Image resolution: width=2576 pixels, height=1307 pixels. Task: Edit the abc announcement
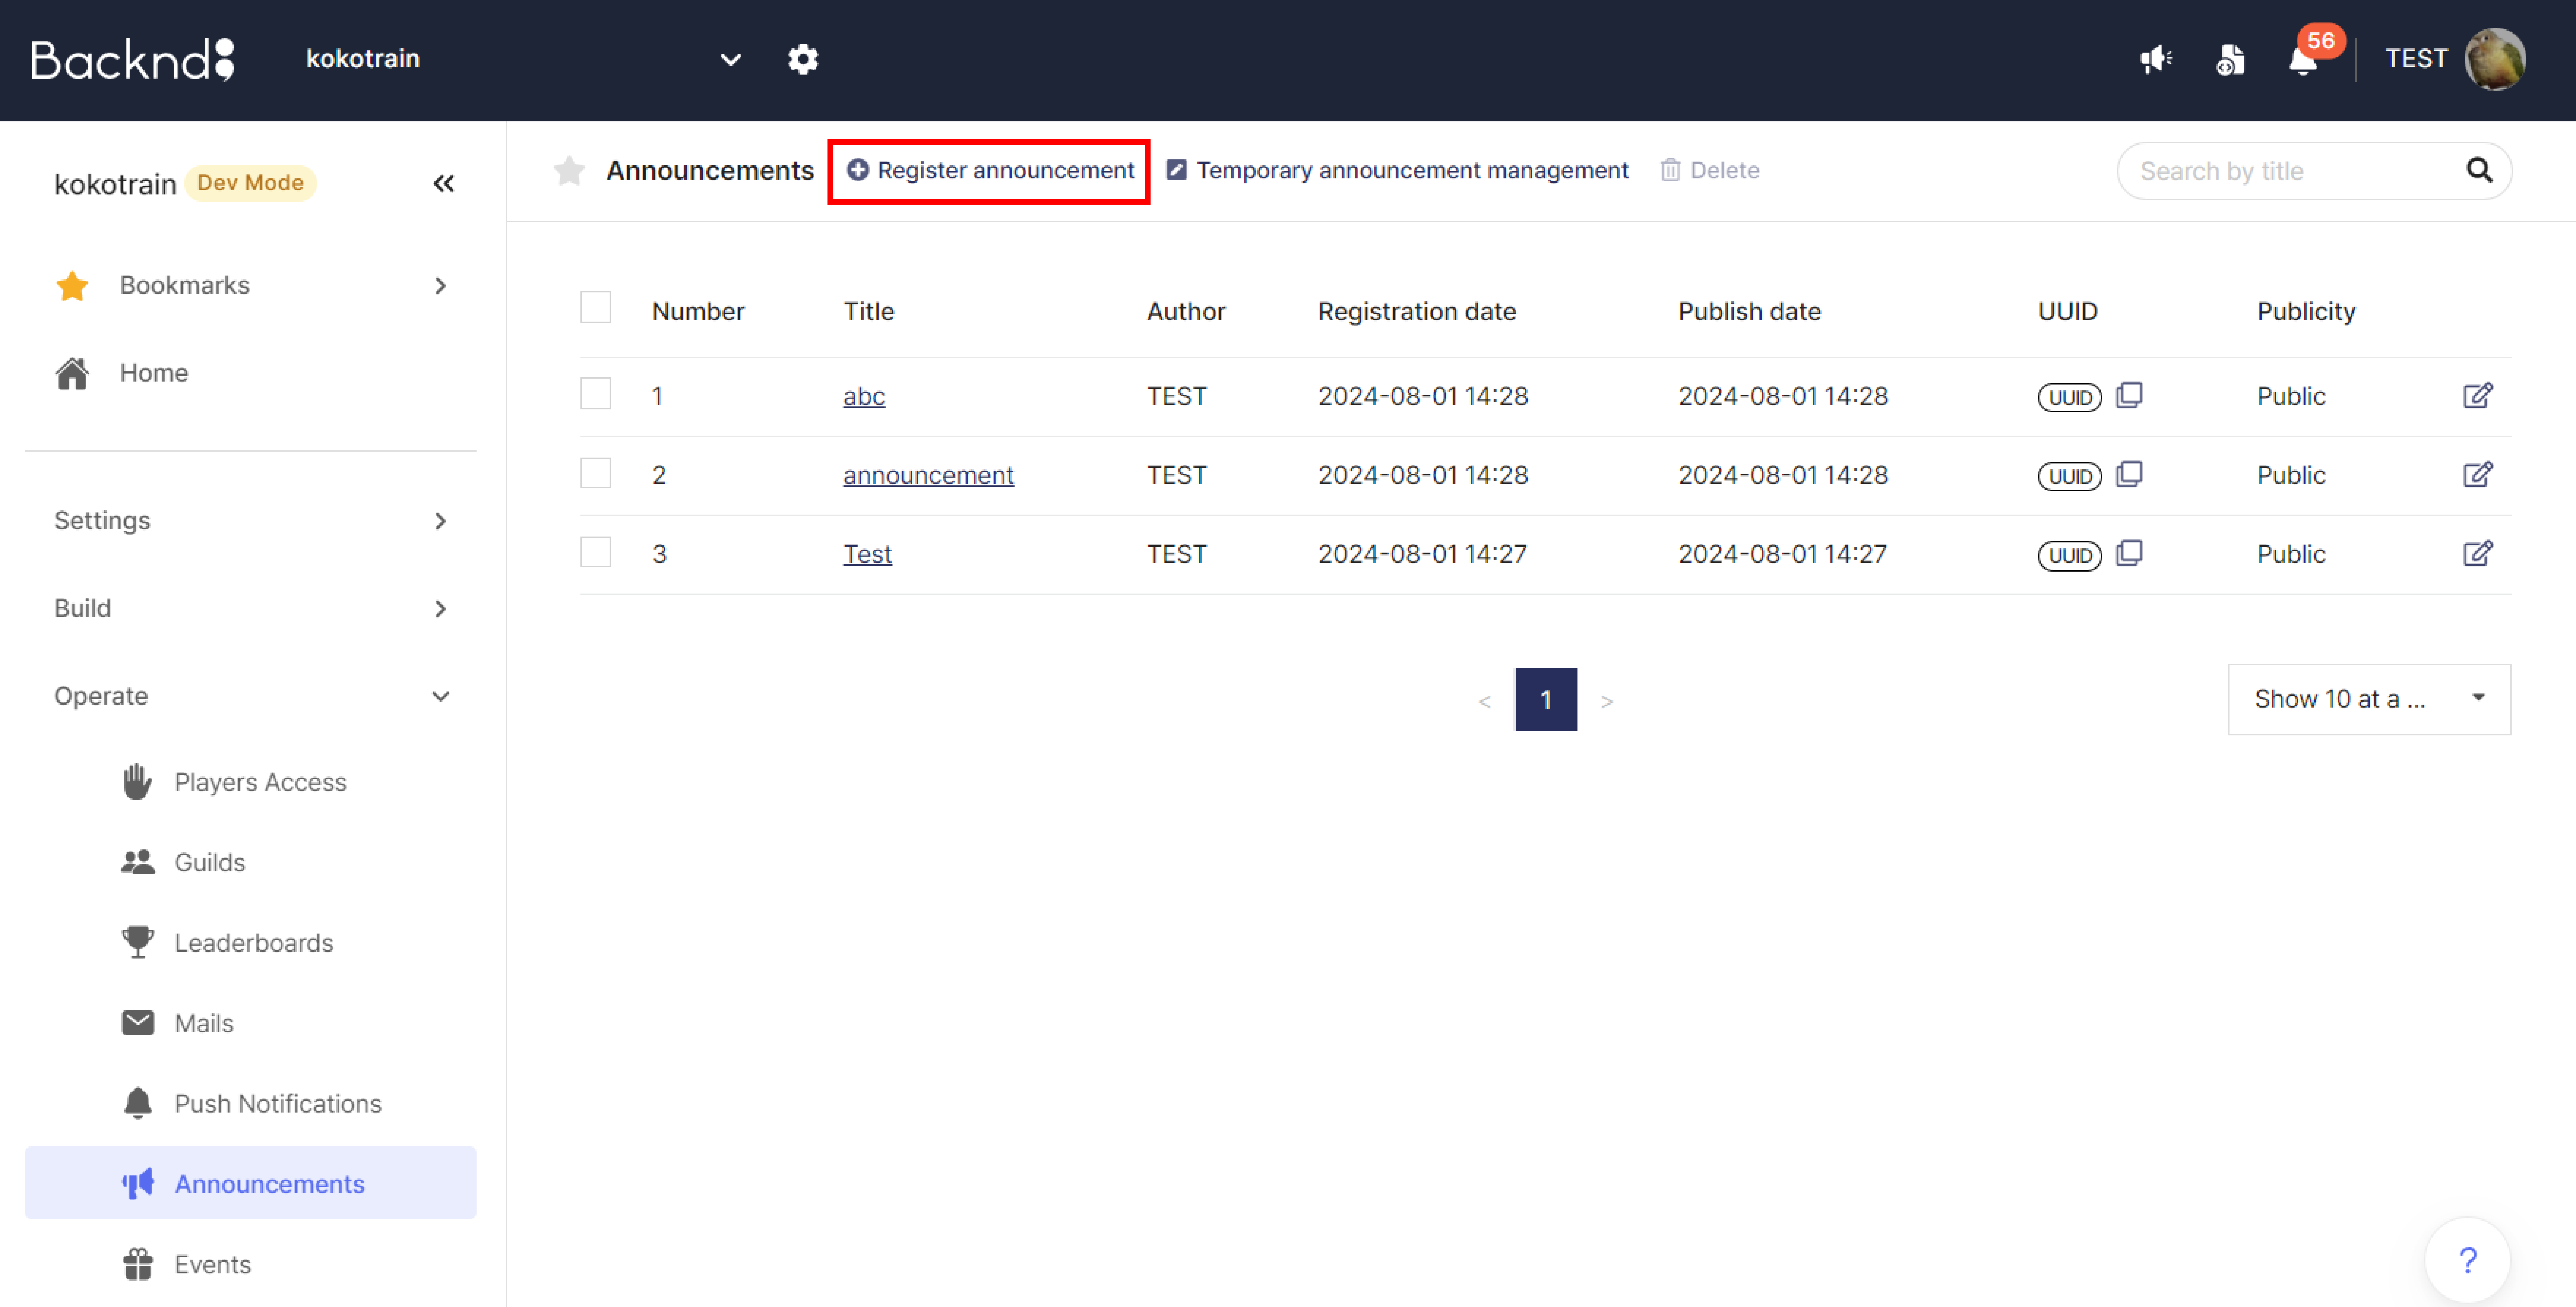[2477, 395]
